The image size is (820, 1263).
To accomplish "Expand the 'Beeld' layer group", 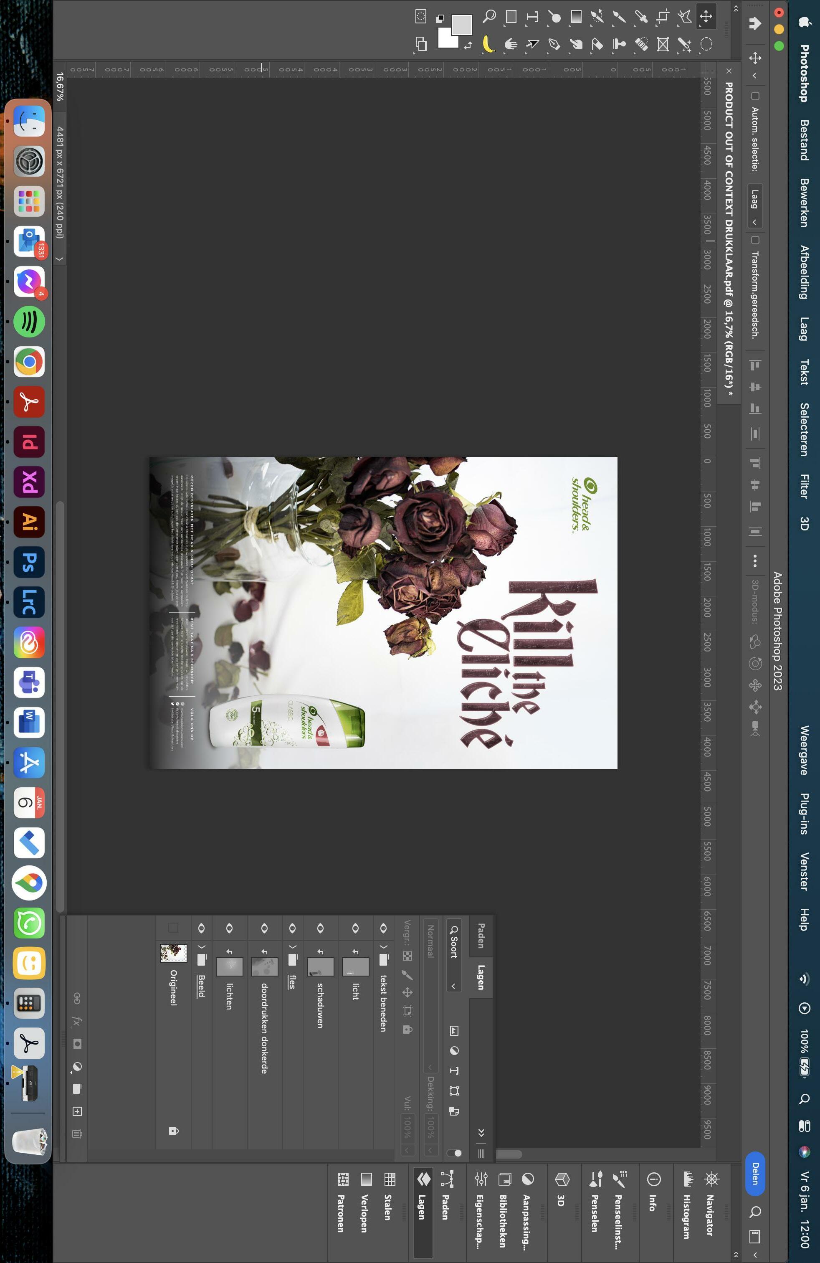I will coord(201,947).
